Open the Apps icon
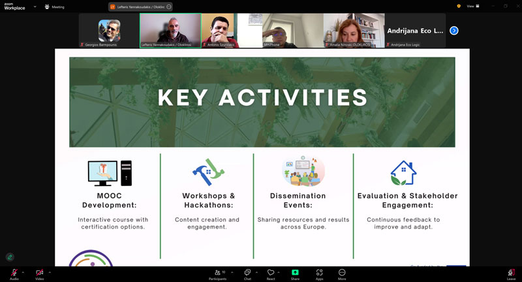The width and height of the screenshot is (522, 282). (319, 272)
